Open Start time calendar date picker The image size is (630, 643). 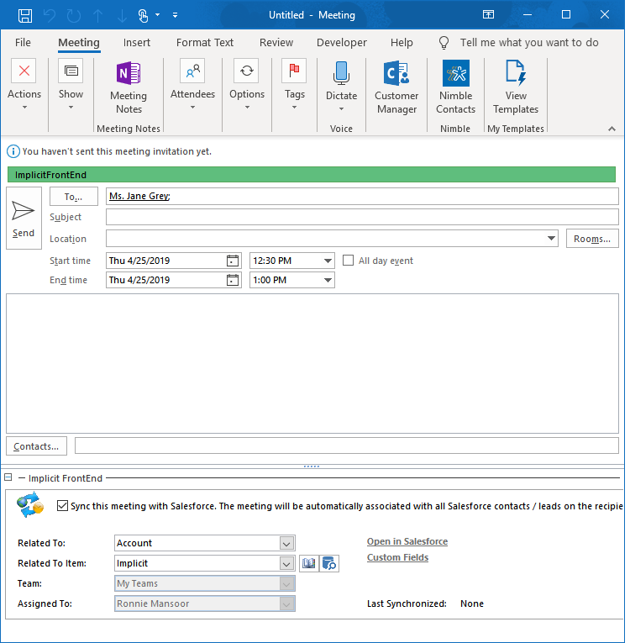point(233,261)
